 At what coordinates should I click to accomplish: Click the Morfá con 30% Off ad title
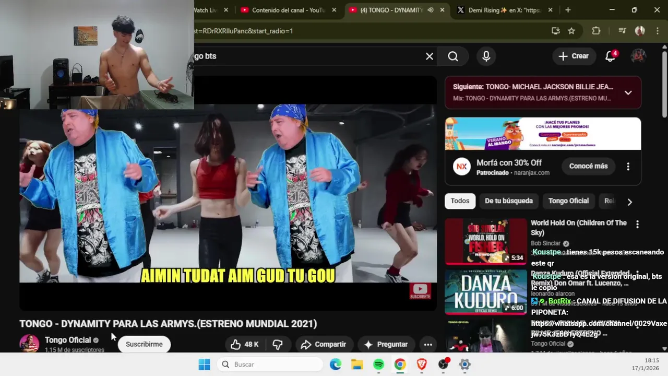coord(509,163)
